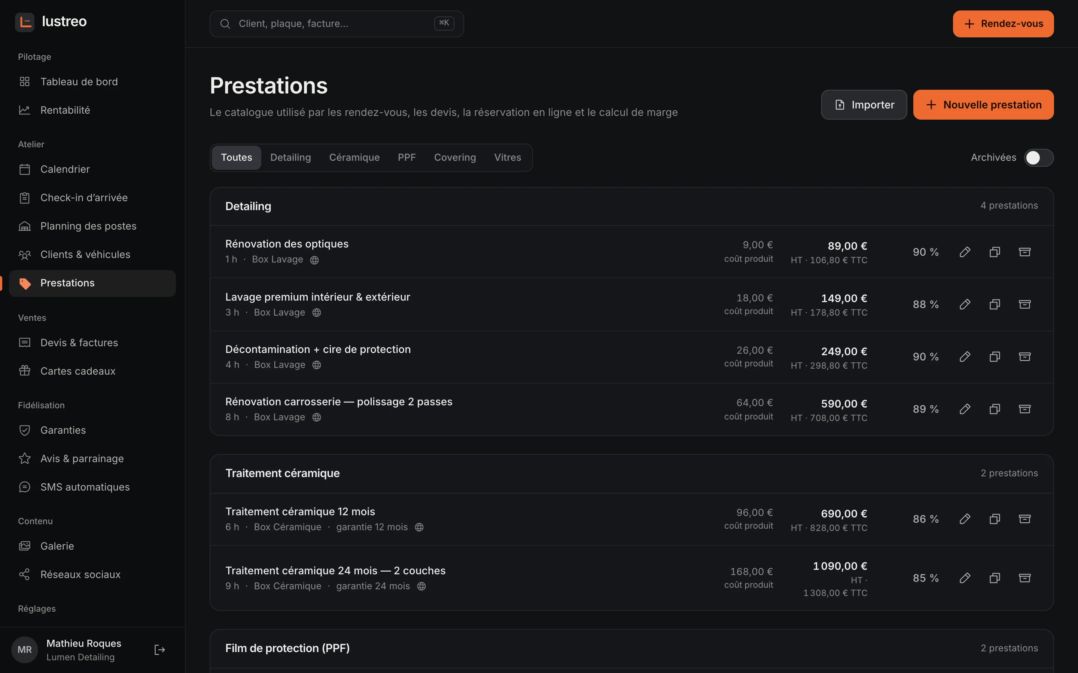
Task: Go to Rentabilité page
Action: 92,110
